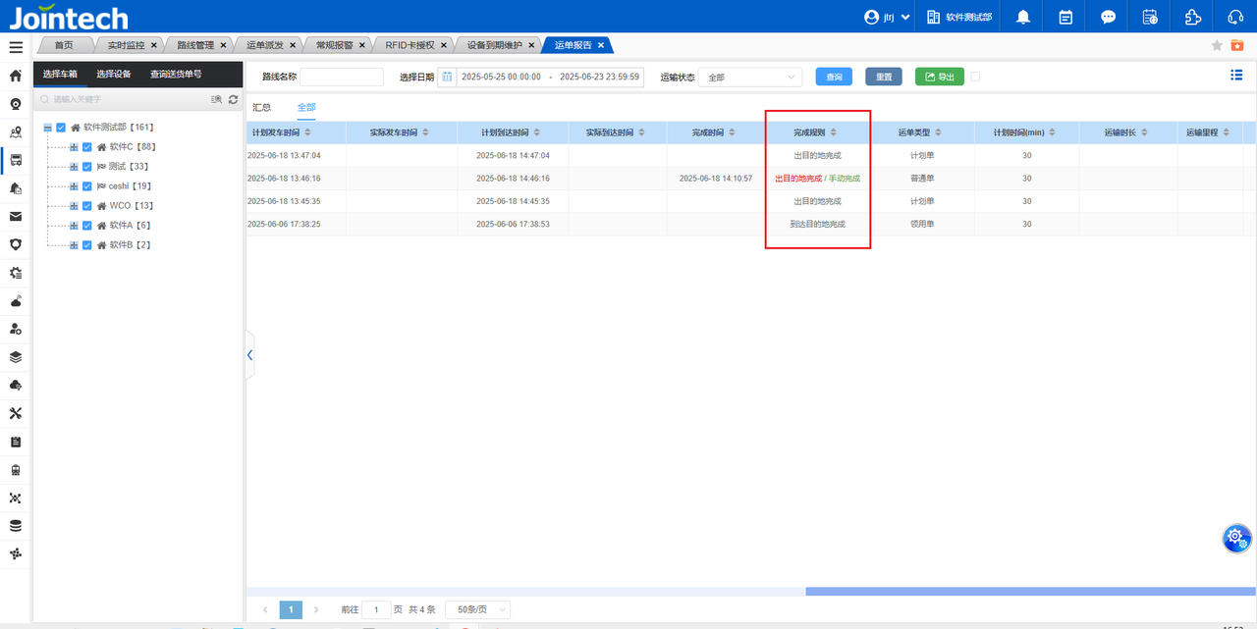Click the green 导出 export button
Screen dimensions: 1257x629
pos(939,77)
